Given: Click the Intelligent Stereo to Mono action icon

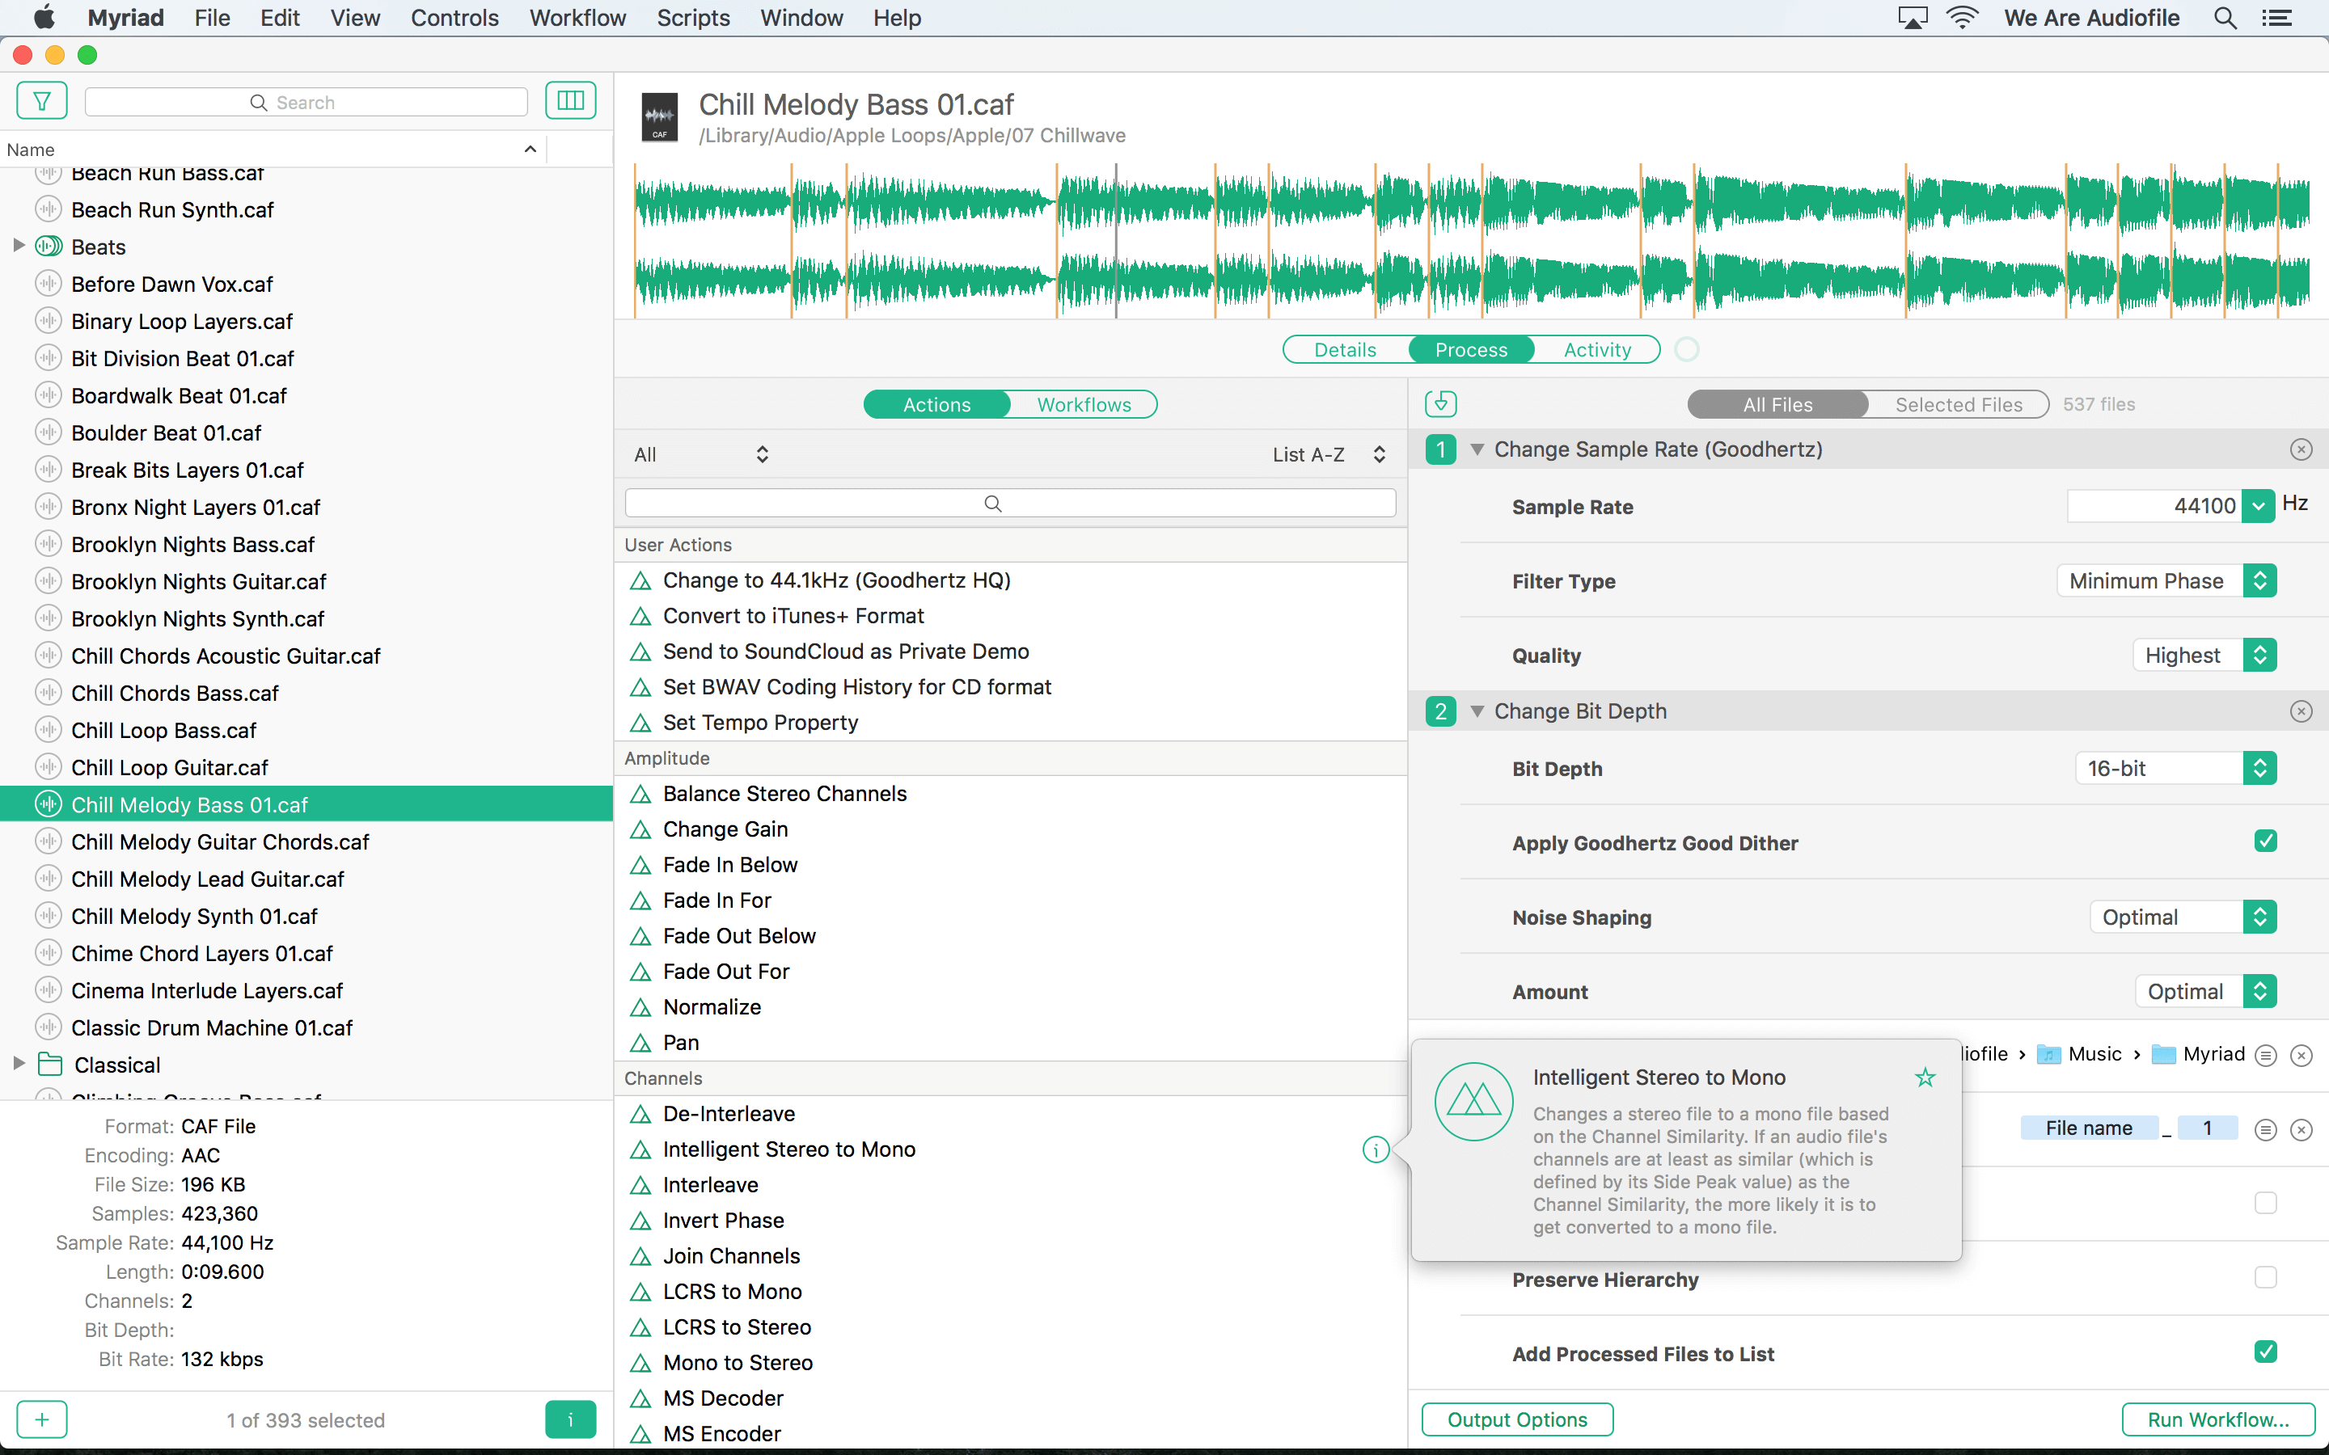Looking at the screenshot, I should pos(640,1149).
